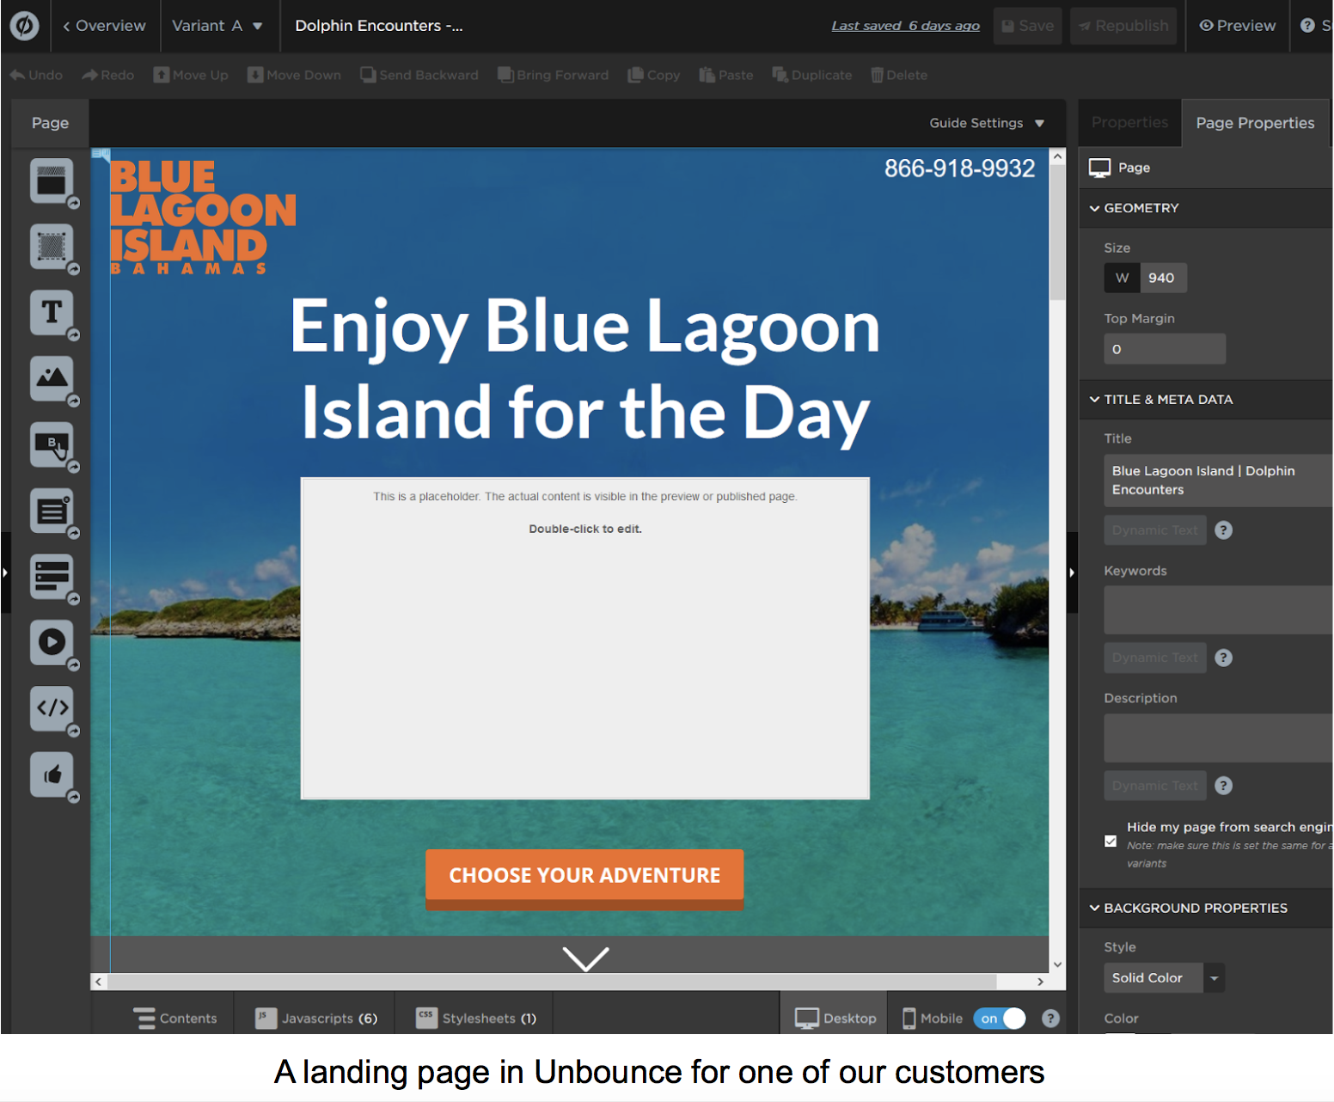Image resolution: width=1334 pixels, height=1102 pixels.
Task: Click help icon next to Title Dynamic Text
Action: (1224, 530)
